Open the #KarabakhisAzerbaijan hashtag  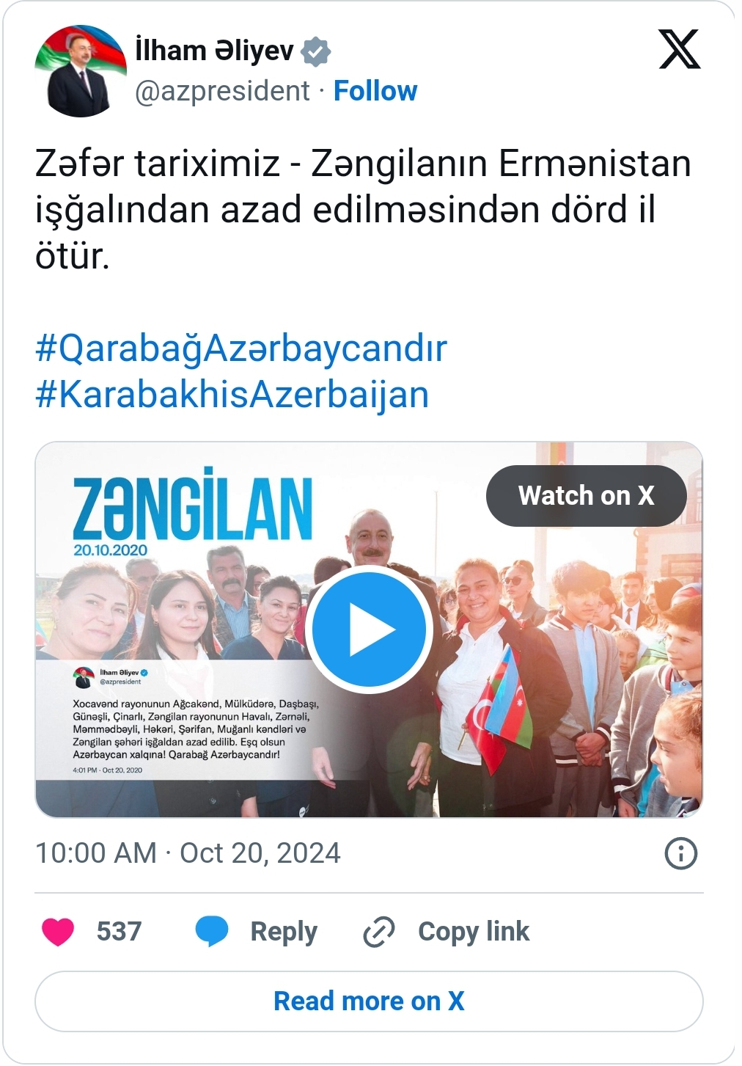click(232, 394)
